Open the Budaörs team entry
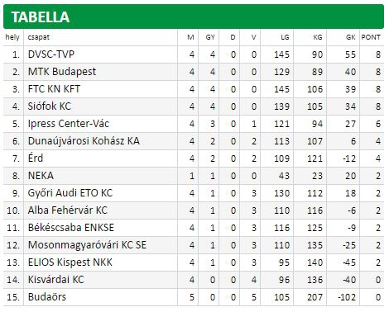This screenshot has height=312, width=389. coord(47,297)
